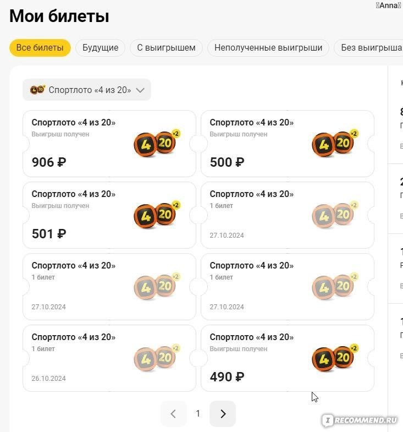Click the 4/20 balls icon on the 490 ₽ ticket
Viewport: 403px width, 432px height.
pyautogui.click(x=335, y=358)
